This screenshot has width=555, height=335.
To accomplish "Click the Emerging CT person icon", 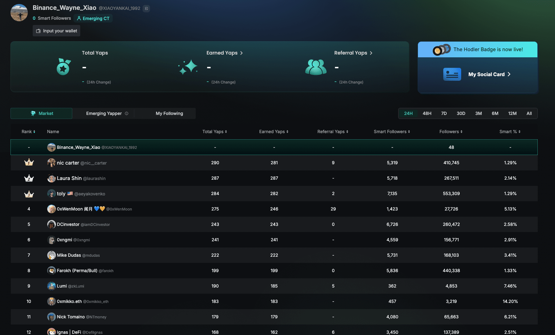I will 79,18.
